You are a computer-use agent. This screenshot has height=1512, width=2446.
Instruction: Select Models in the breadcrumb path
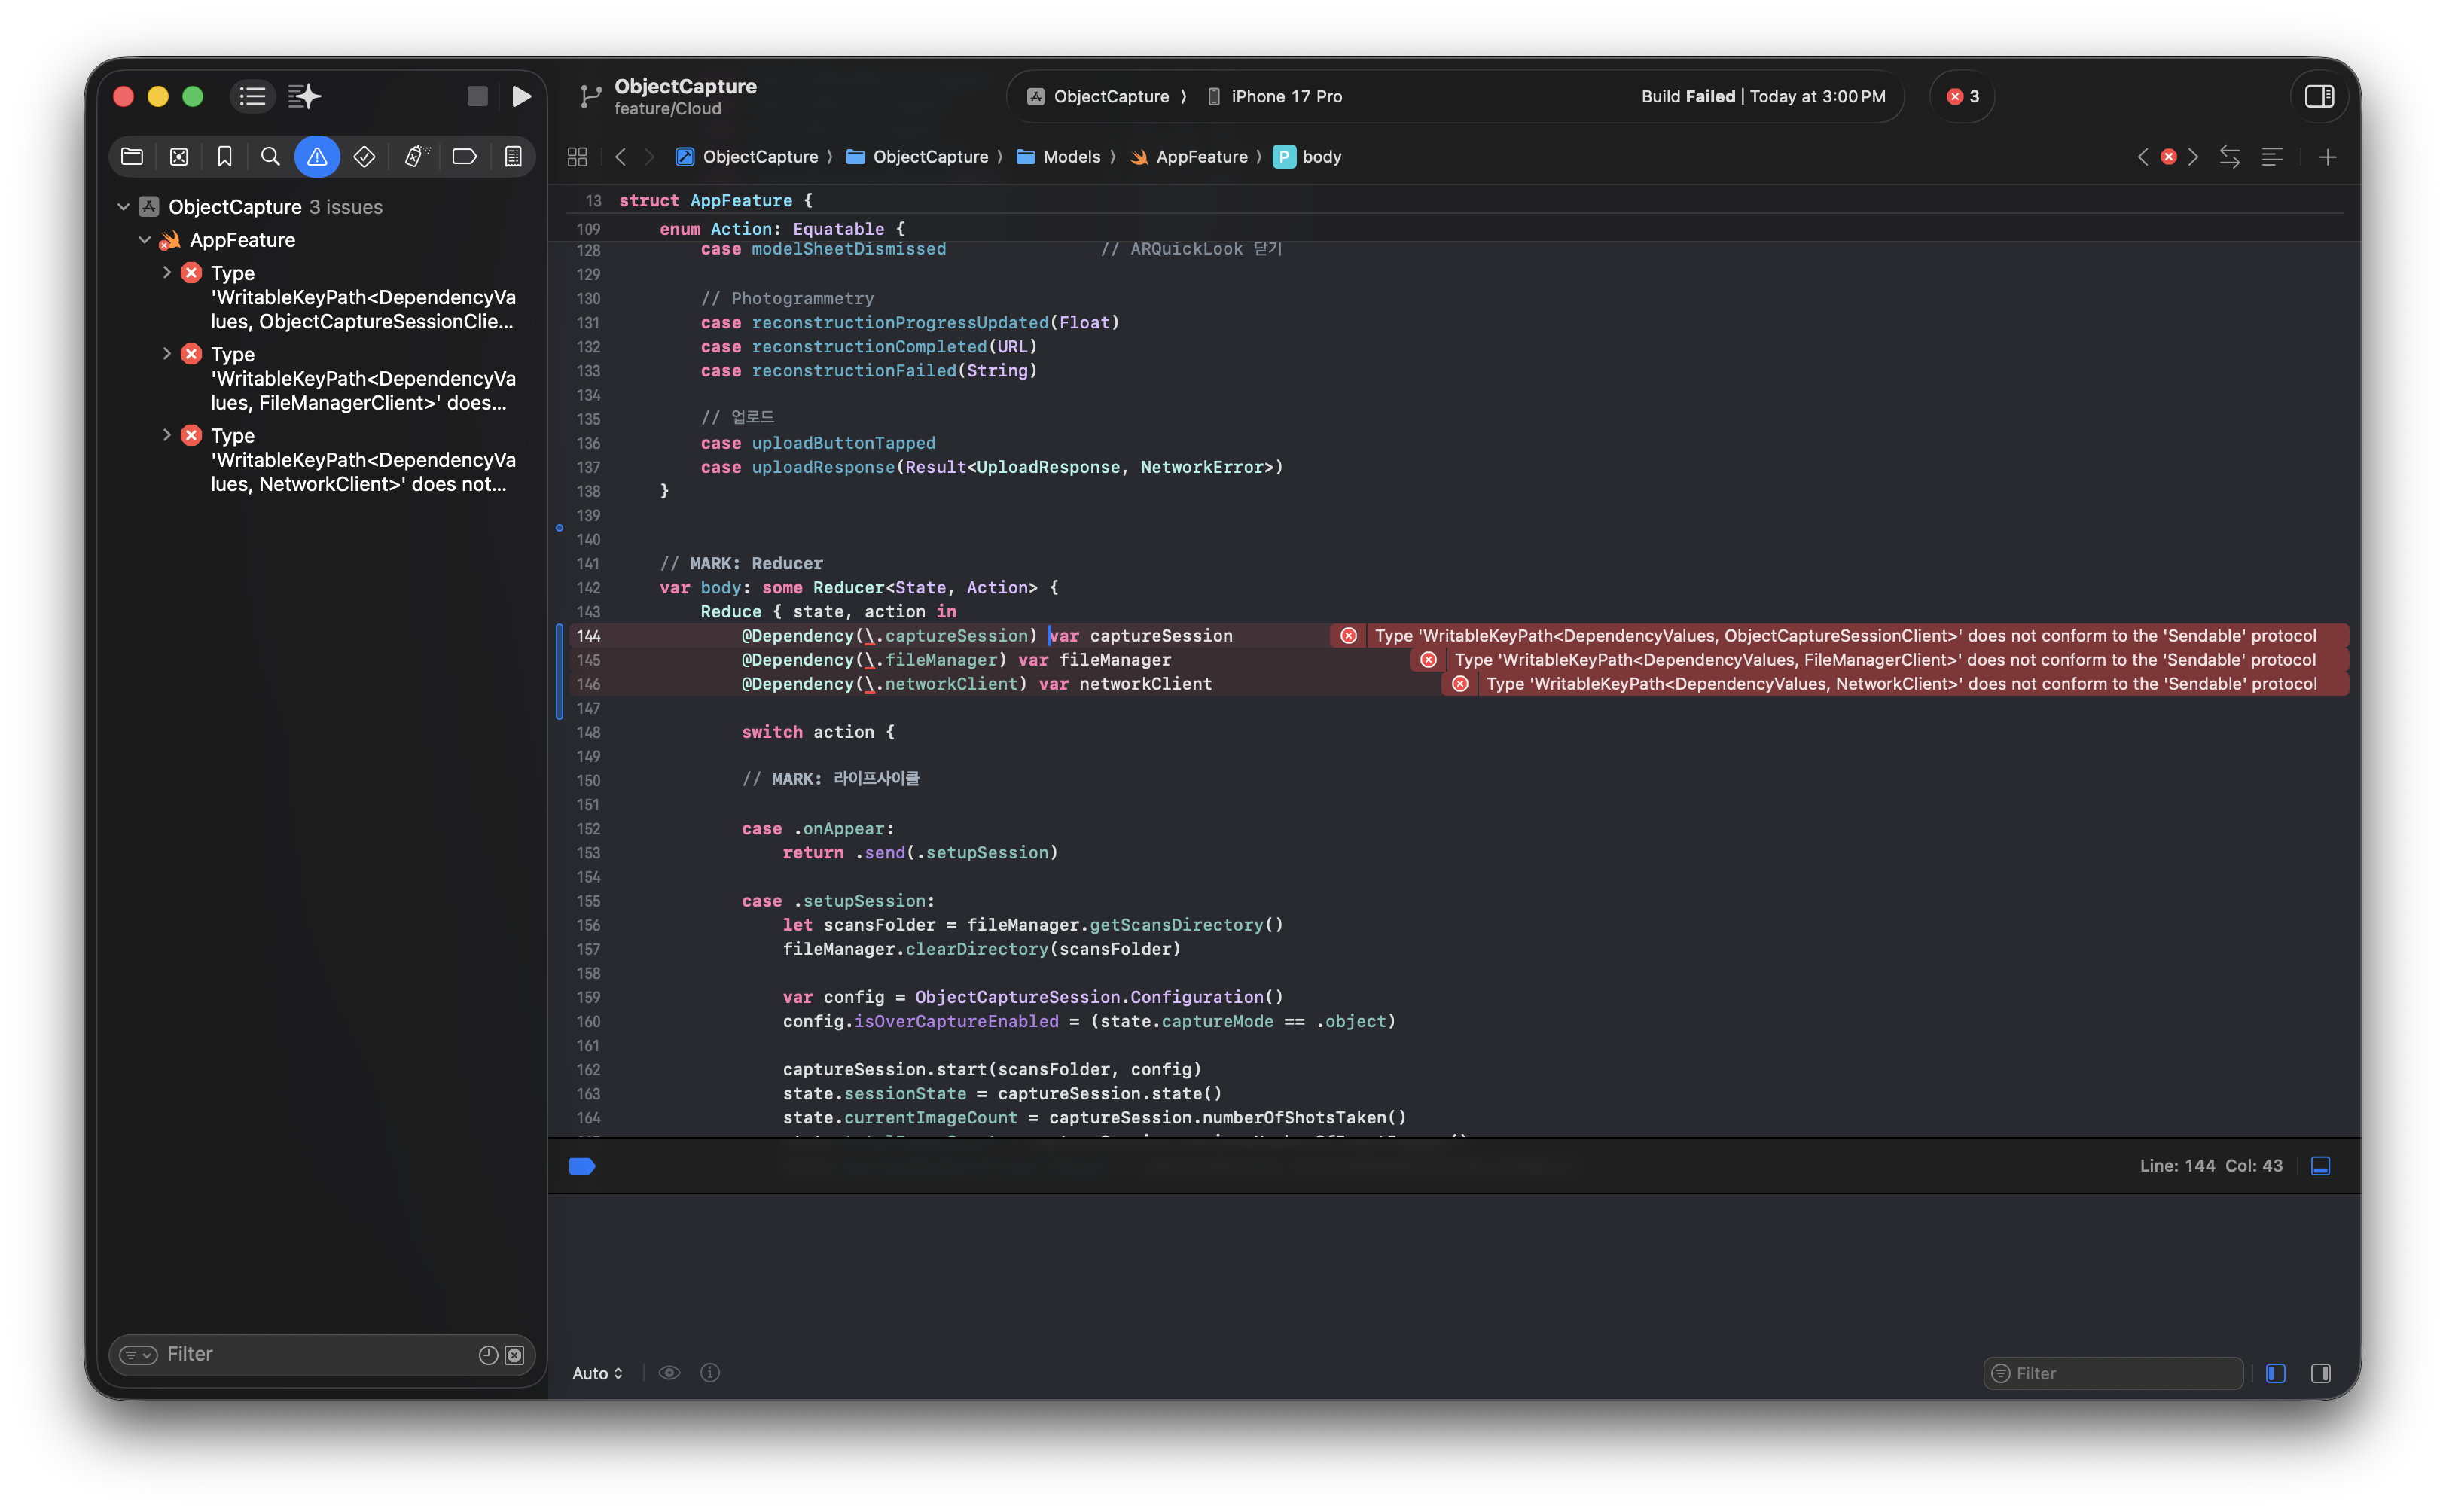point(1071,157)
